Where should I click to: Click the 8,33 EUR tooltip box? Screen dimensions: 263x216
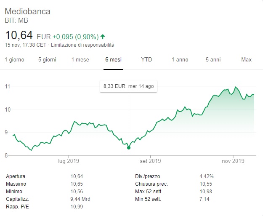pos(128,86)
